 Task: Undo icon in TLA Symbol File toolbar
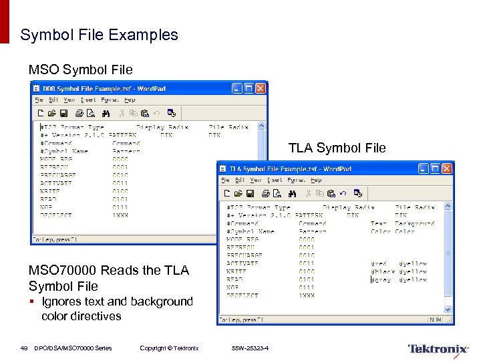[x=343, y=193]
